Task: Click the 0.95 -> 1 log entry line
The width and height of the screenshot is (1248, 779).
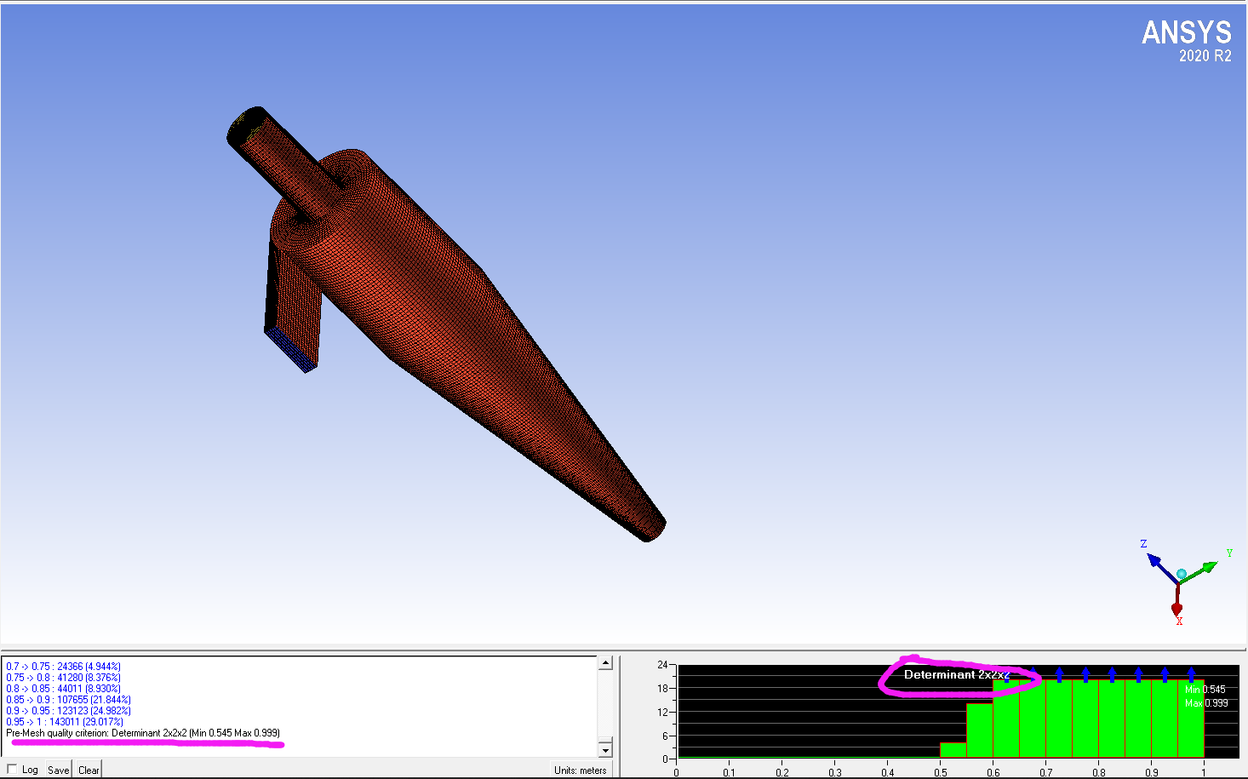Action: (65, 722)
